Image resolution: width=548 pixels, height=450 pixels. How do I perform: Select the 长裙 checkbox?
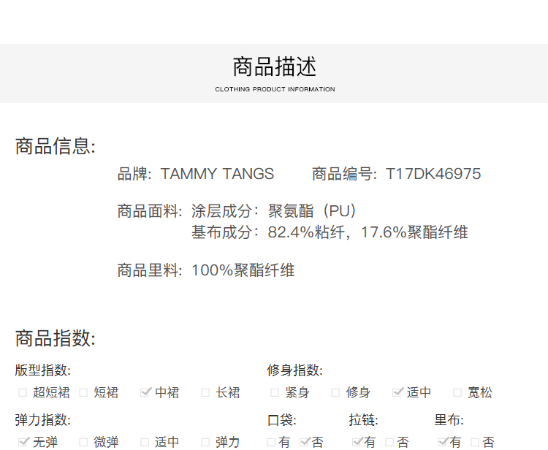click(x=206, y=393)
